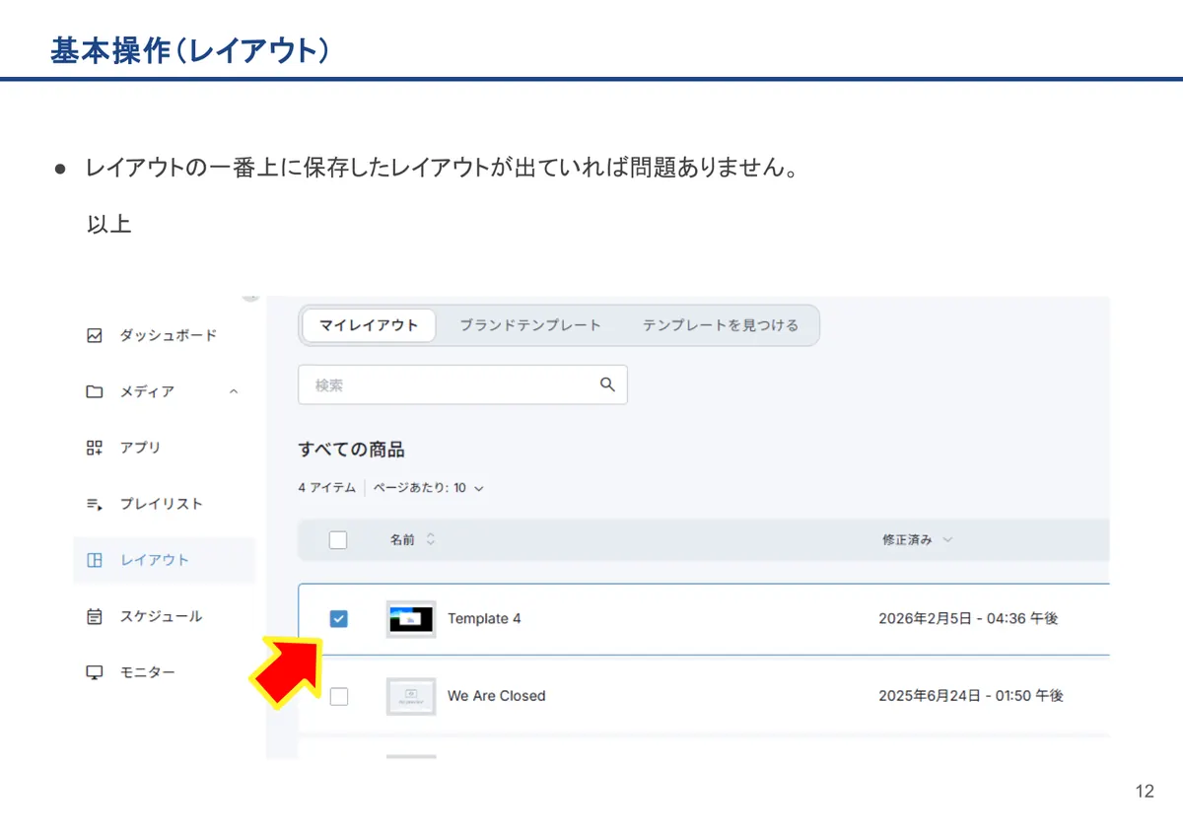This screenshot has width=1183, height=837.
Task: Click the Template 4 name text
Action: point(484,619)
